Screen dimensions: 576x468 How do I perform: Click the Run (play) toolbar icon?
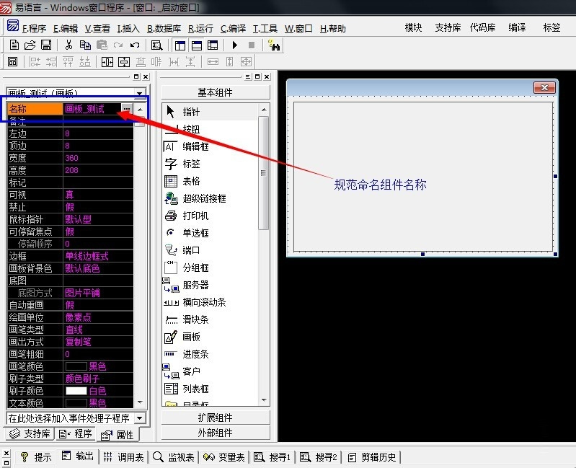point(234,45)
